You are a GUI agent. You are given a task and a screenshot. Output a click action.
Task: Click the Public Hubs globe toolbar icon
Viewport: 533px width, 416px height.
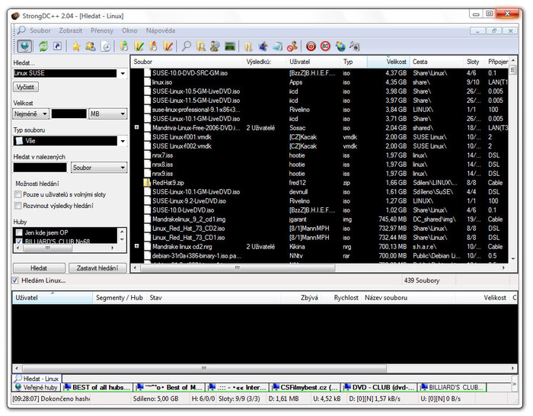coord(24,46)
